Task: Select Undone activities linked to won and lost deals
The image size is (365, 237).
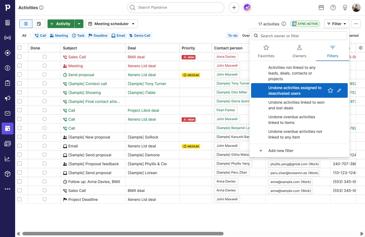Action: pos(299,105)
